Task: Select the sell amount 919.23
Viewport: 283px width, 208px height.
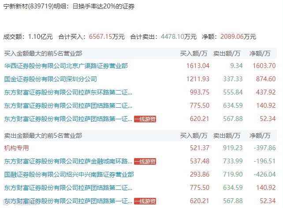Action: pos(233,148)
